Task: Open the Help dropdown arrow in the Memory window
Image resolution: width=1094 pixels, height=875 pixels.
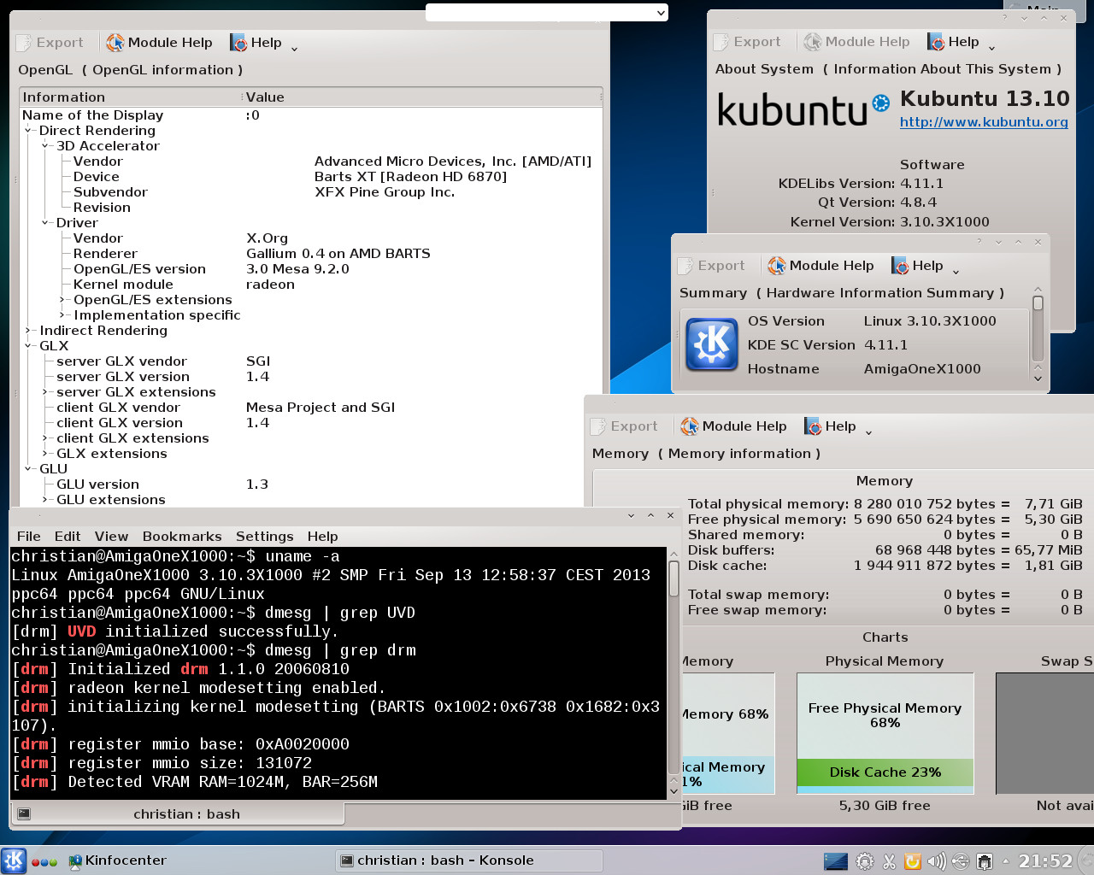Action: (x=868, y=432)
